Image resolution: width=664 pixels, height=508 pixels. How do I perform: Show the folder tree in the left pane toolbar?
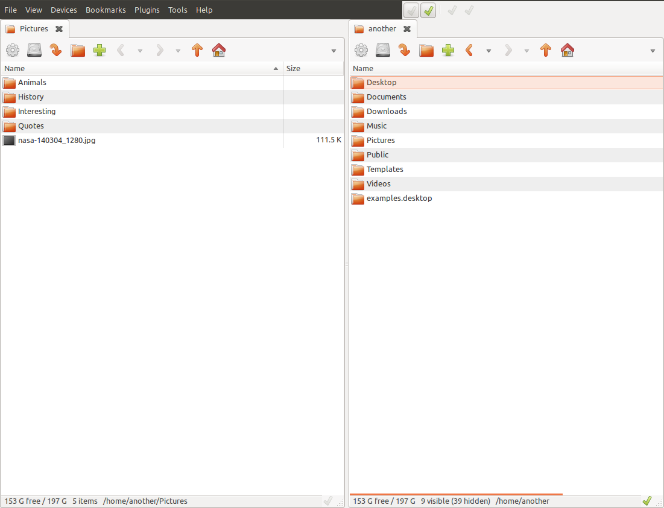(78, 51)
